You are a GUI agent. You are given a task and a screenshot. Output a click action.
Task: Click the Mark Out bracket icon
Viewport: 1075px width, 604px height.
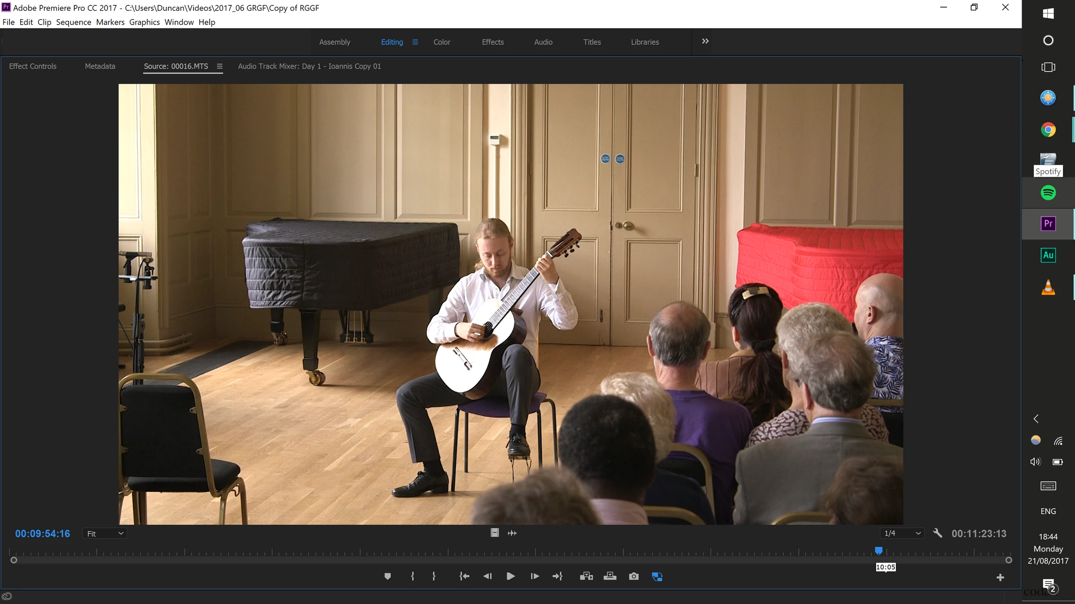[434, 576]
